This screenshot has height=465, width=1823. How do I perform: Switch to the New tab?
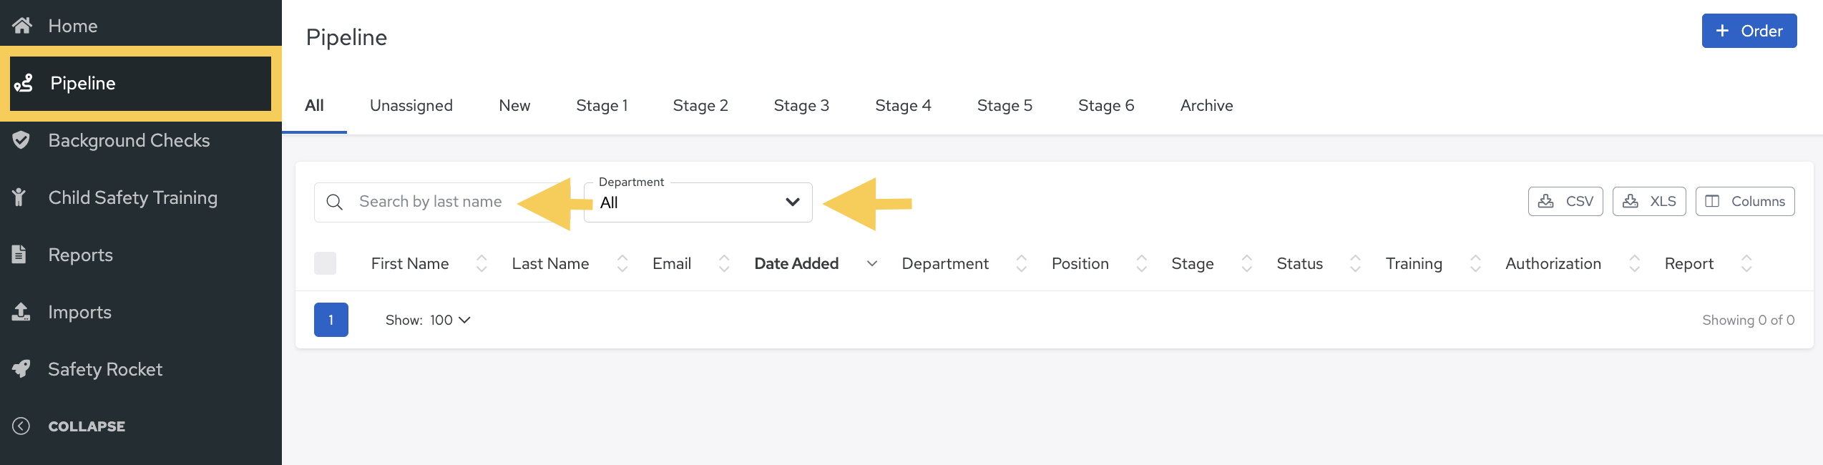coord(514,105)
